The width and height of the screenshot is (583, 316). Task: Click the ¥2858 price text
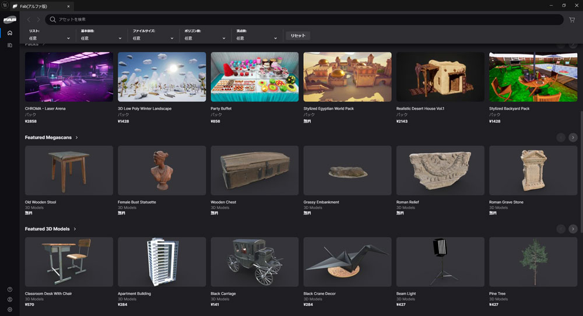(x=31, y=121)
